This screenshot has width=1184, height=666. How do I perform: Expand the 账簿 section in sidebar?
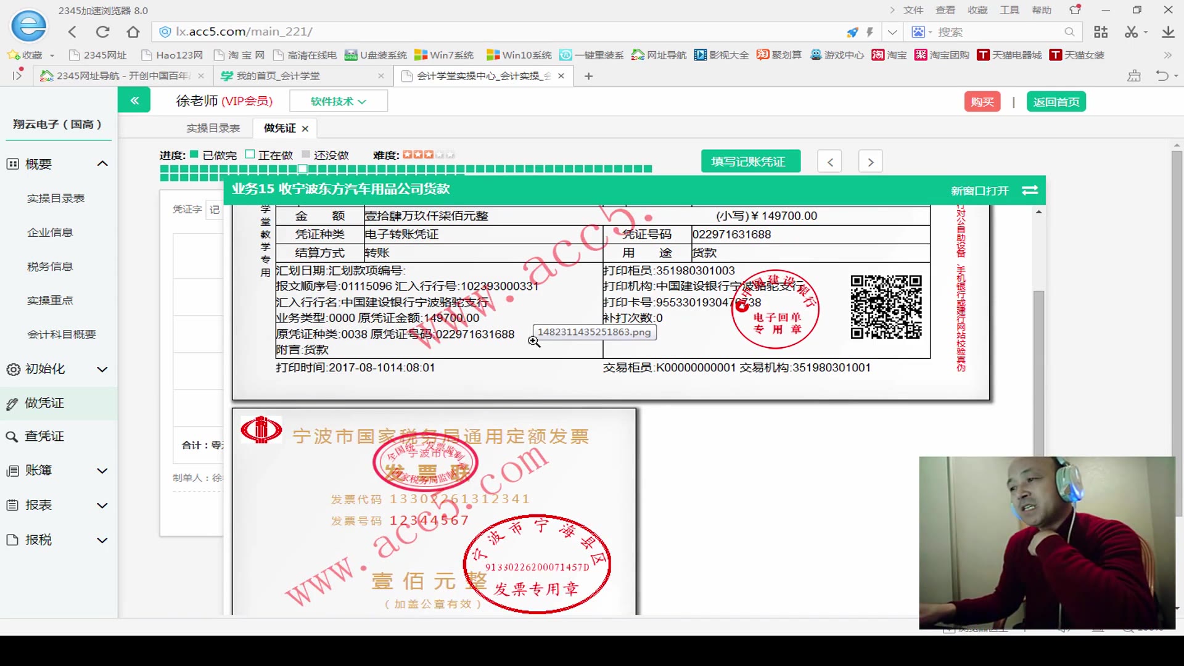point(102,471)
